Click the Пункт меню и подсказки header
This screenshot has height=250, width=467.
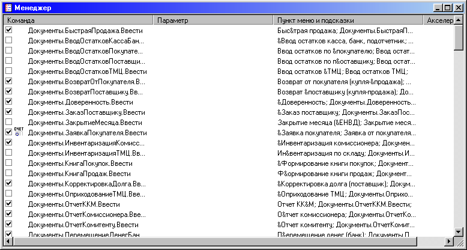pyautogui.click(x=348, y=20)
